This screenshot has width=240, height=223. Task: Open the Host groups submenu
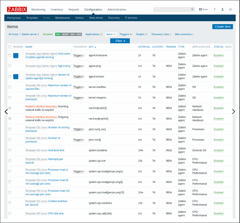click(x=14, y=18)
